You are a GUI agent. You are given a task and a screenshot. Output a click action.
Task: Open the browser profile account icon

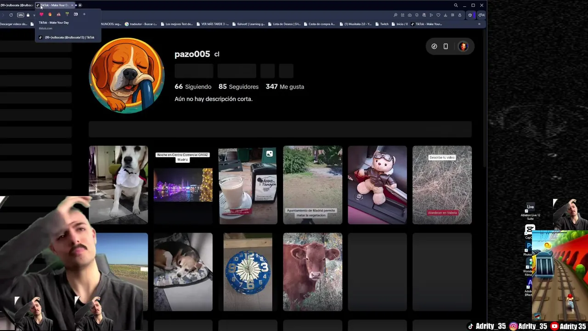pyautogui.click(x=459, y=15)
